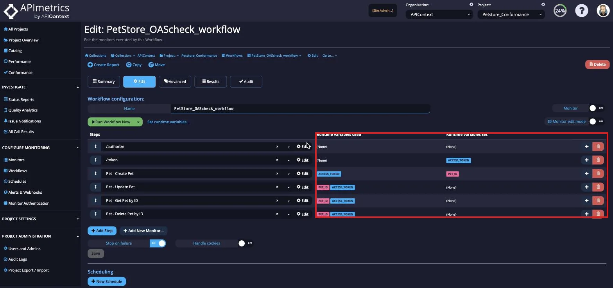613x288 pixels.
Task: Open the user profile avatar
Action: tap(603, 11)
